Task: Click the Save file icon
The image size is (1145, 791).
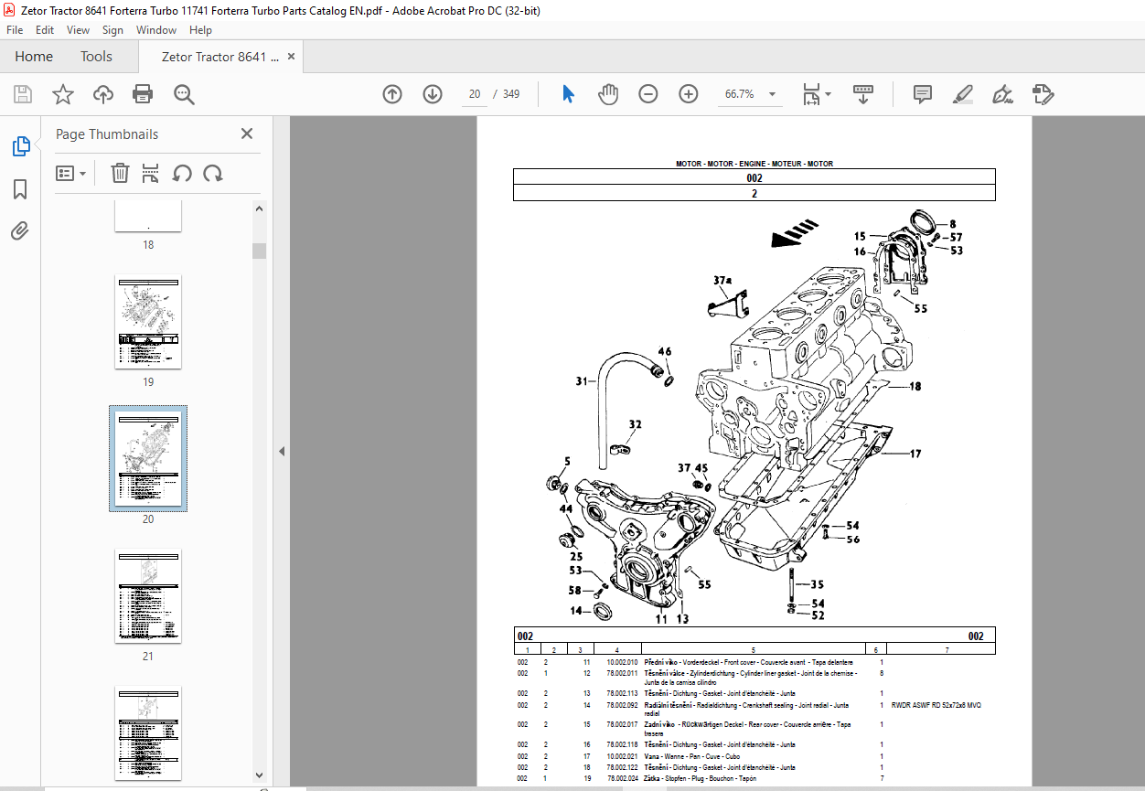Action: 23,94
